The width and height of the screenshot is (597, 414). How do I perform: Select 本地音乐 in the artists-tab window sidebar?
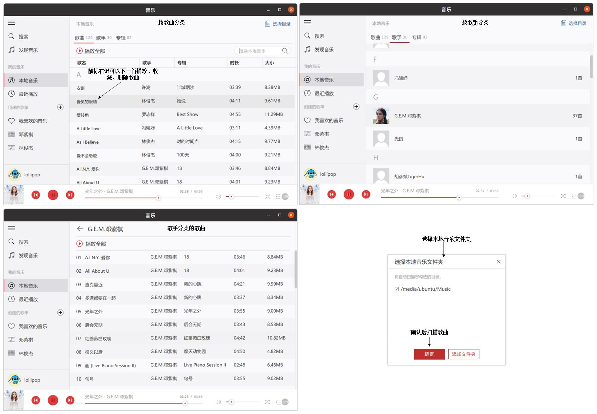click(x=331, y=80)
